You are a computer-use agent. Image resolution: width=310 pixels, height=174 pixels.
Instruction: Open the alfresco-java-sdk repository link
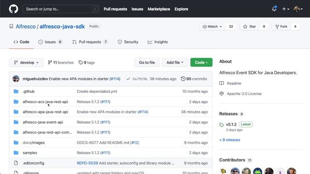pyautogui.click(x=62, y=27)
